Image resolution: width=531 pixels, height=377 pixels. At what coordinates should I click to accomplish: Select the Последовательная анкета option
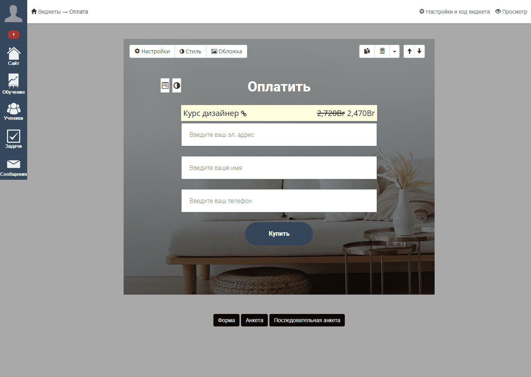coord(307,320)
